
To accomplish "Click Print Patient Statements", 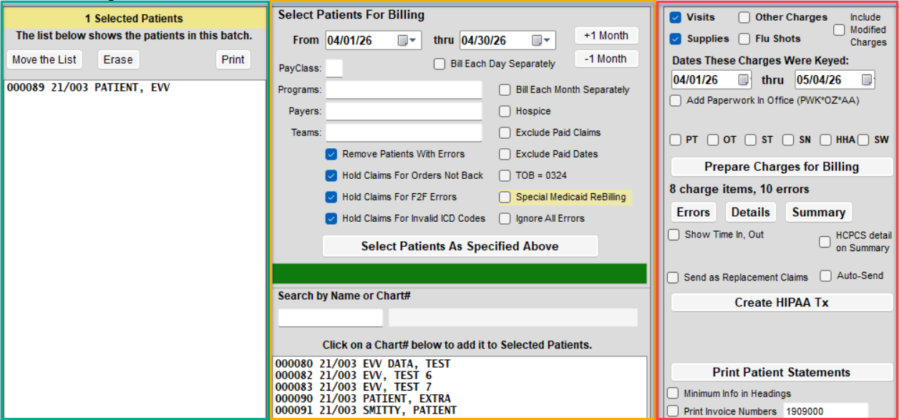I will 782,372.
